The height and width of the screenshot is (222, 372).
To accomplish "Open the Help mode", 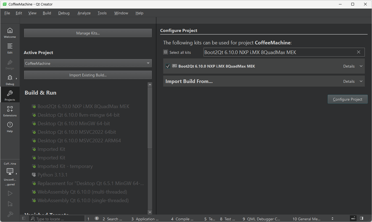I will [x=10, y=127].
